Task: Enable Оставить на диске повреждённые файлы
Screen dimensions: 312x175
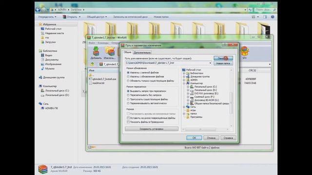Action: pyautogui.click(x=128, y=118)
